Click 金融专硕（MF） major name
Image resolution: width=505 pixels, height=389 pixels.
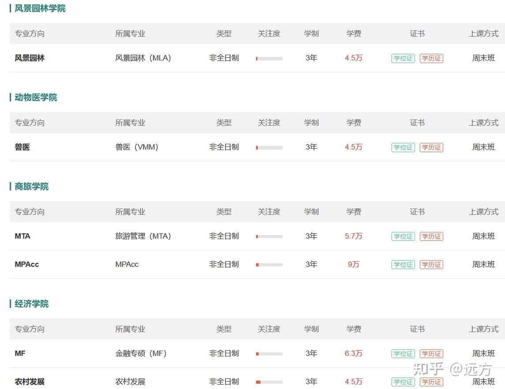click(x=141, y=353)
